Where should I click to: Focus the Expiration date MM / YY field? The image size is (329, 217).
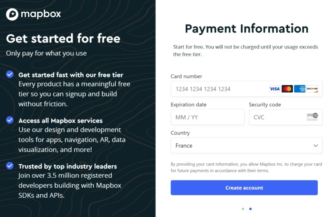coord(207,117)
